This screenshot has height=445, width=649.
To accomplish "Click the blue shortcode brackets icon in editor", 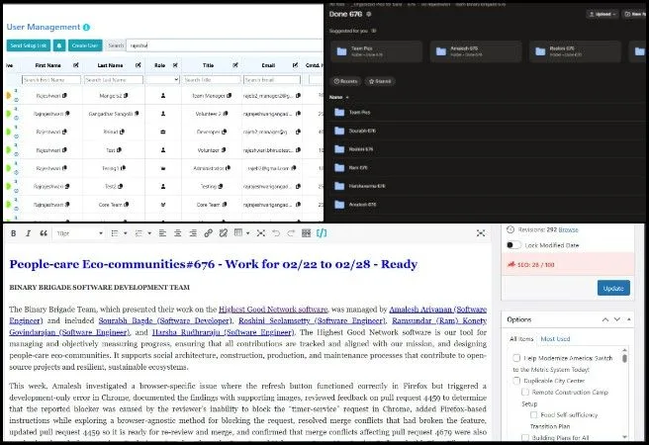I will click(x=322, y=233).
